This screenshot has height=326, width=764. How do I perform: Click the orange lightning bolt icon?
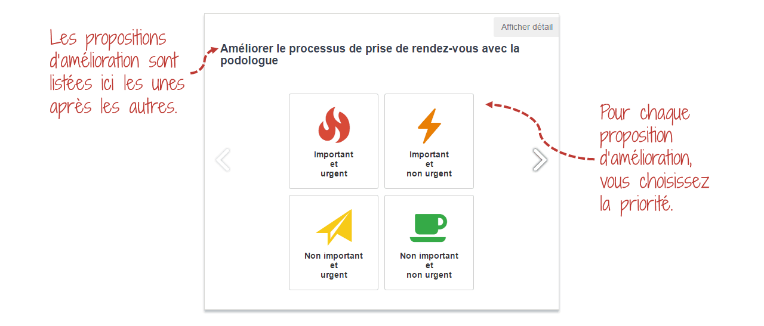click(x=429, y=126)
